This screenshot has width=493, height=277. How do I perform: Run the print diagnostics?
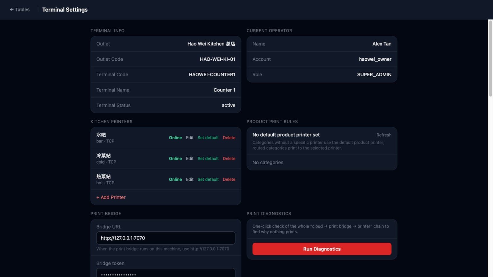(322, 249)
